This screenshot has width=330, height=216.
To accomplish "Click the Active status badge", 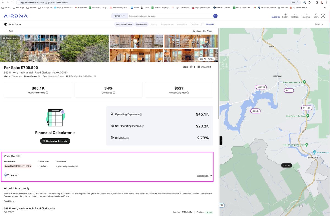I will tap(209, 212).
